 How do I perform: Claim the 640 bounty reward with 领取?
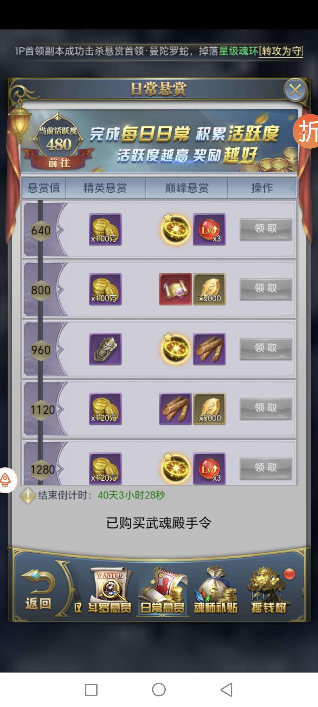[x=266, y=229]
